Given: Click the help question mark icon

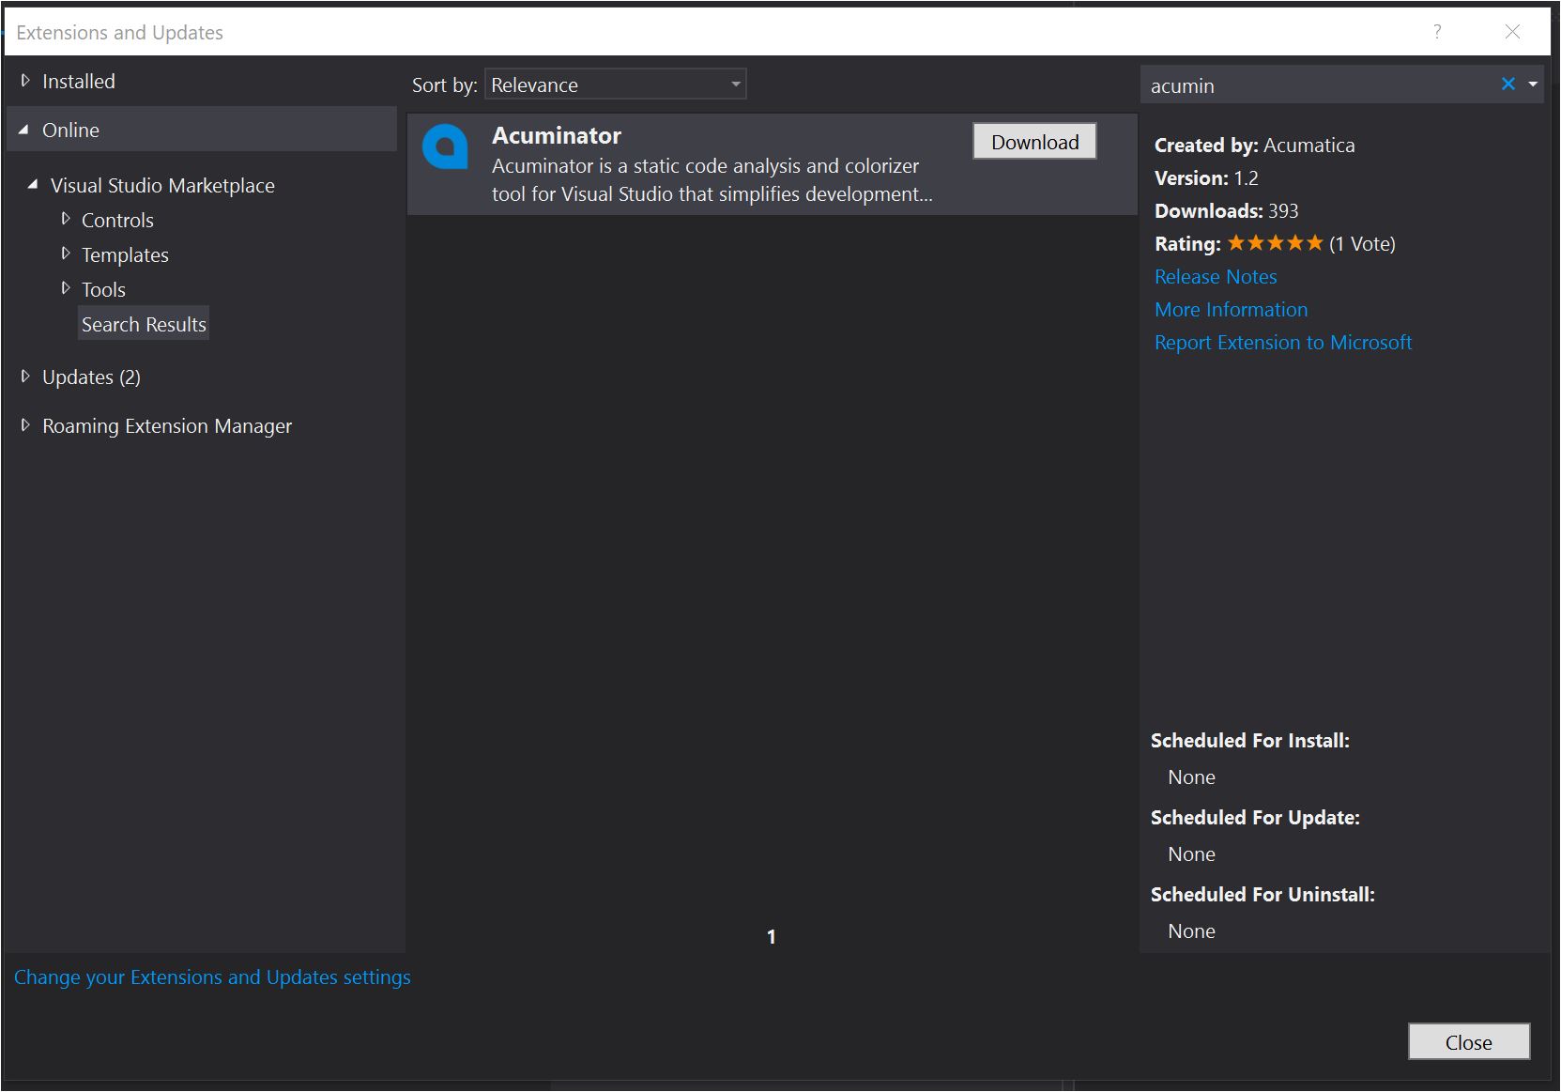Looking at the screenshot, I should [x=1436, y=32].
